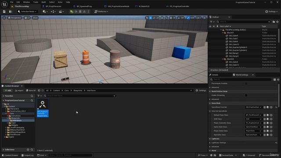The image size is (281, 158).
Task: Activate the Scale gizmo tool
Action: coord(158,18)
